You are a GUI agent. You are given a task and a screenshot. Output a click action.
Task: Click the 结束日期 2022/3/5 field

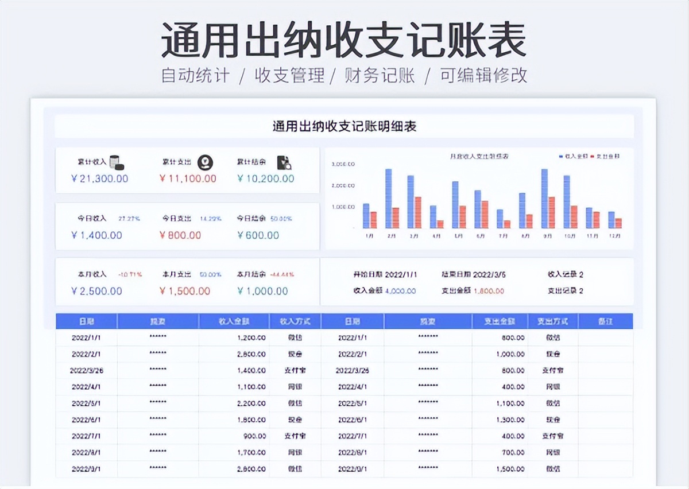click(x=477, y=275)
